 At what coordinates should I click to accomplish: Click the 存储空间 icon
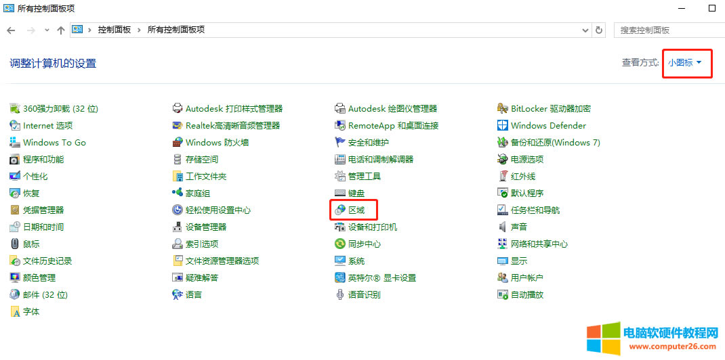coord(178,160)
